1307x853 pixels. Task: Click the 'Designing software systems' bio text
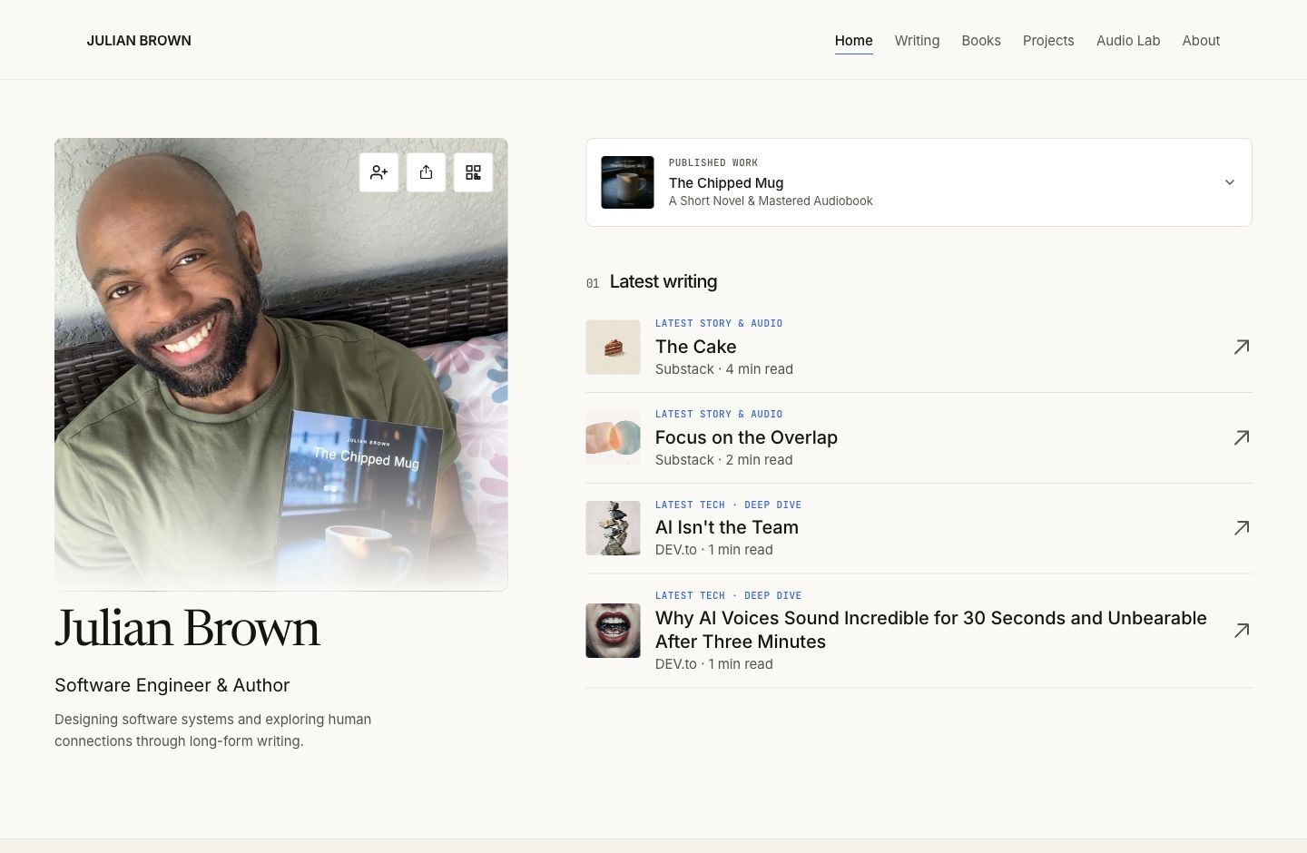[x=213, y=730]
